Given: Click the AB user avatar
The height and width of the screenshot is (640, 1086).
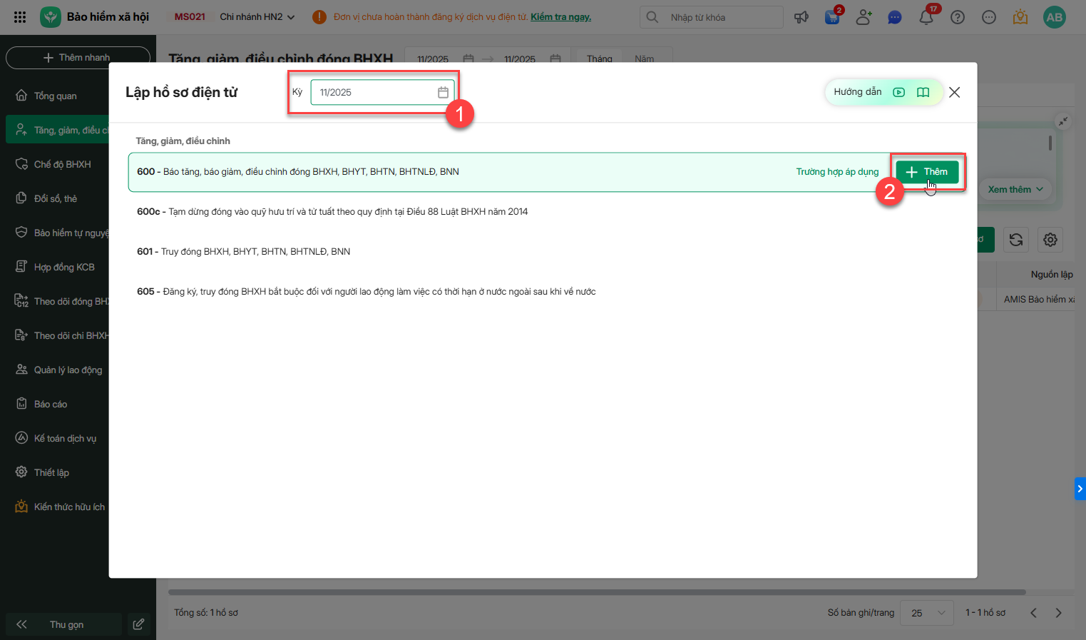Looking at the screenshot, I should tap(1054, 17).
